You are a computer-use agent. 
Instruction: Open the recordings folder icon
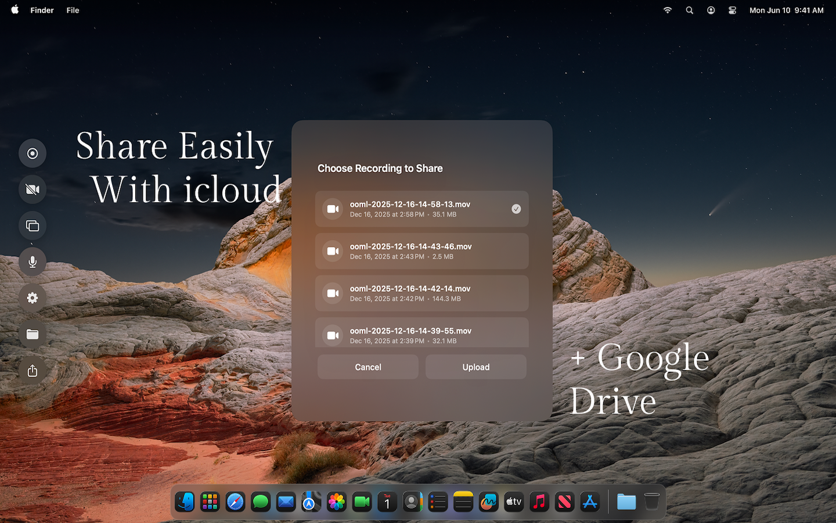tap(33, 334)
